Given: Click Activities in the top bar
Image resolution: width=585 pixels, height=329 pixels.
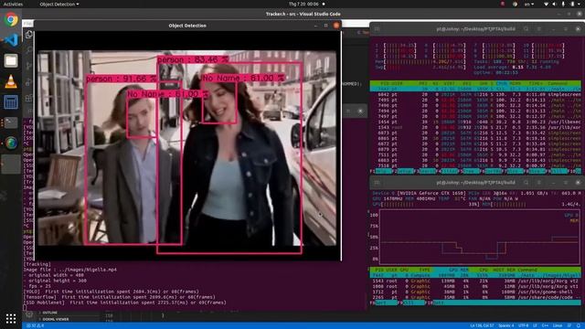Looking at the screenshot, I should 13,4.
